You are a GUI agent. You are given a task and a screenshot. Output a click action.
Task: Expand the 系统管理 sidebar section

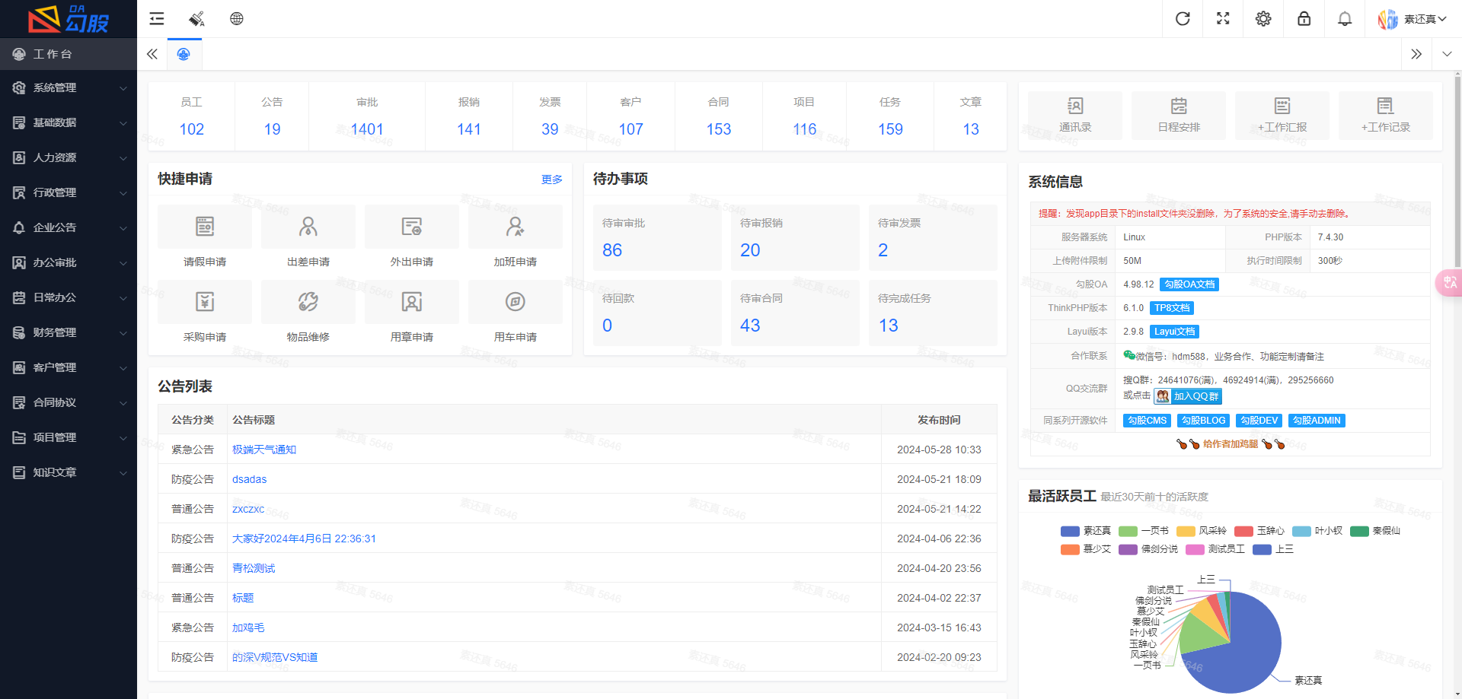(x=69, y=87)
